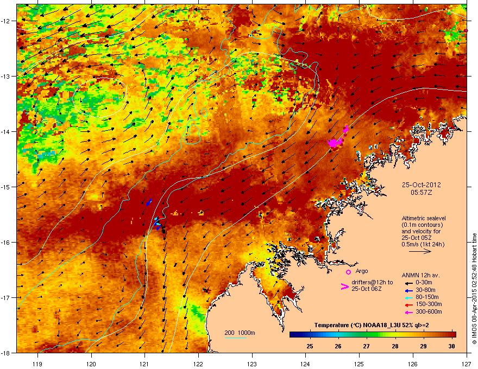Click the longitude axis label 127

coord(467,364)
